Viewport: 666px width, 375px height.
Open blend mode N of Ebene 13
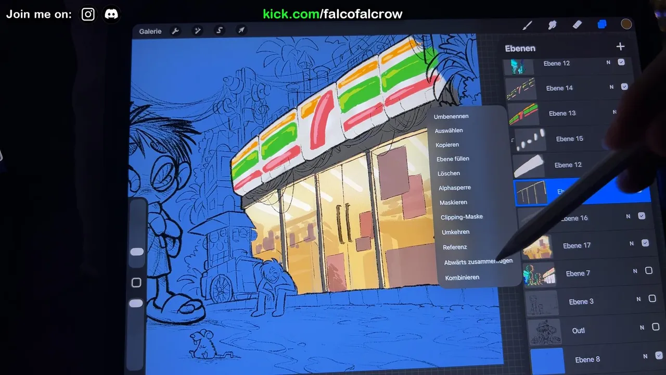click(x=614, y=112)
